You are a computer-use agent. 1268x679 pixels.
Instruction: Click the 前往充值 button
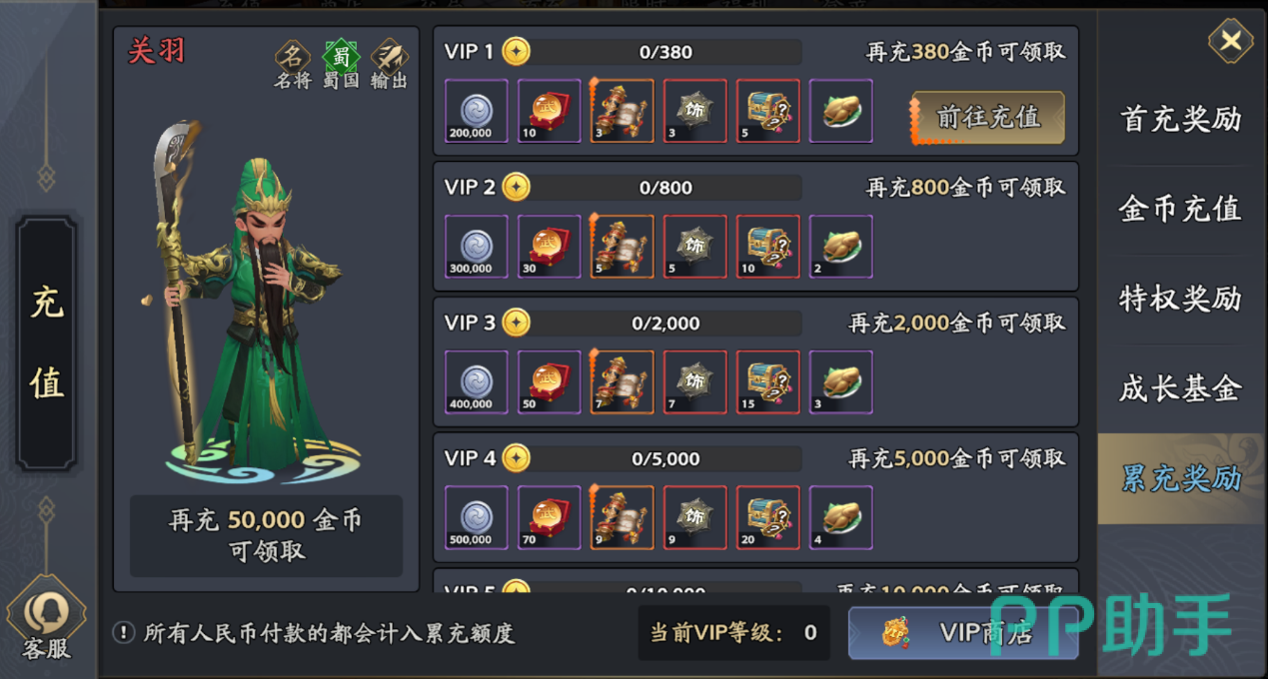[x=988, y=118]
